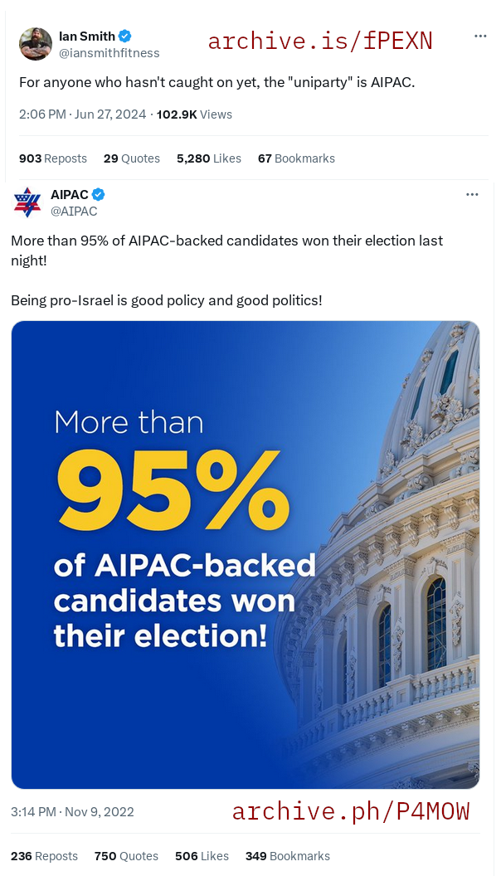
Task: View the 29 Quotes list
Action: tap(132, 158)
